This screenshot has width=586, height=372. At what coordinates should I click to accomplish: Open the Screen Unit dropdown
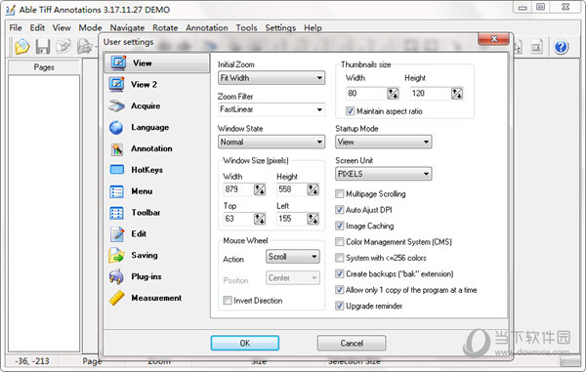coord(384,174)
